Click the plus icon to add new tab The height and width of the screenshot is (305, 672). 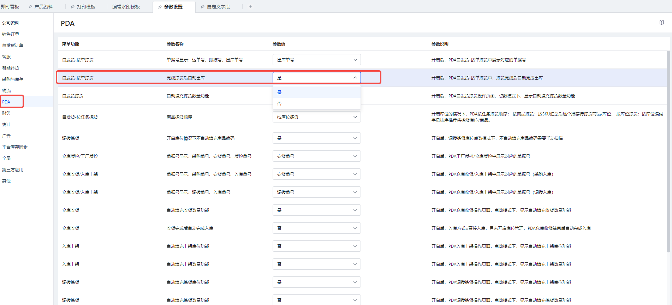click(x=250, y=7)
